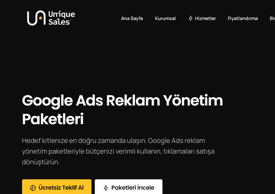Click the globe icon in the yellow button

click(33, 188)
